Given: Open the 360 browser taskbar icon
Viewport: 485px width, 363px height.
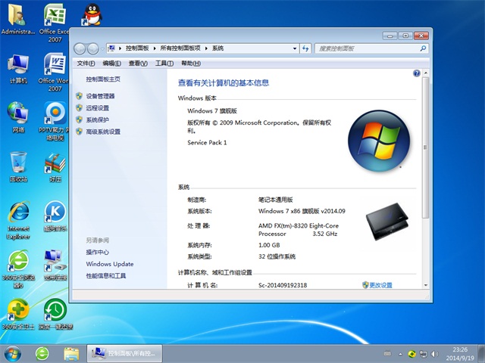Looking at the screenshot, I should 42,354.
